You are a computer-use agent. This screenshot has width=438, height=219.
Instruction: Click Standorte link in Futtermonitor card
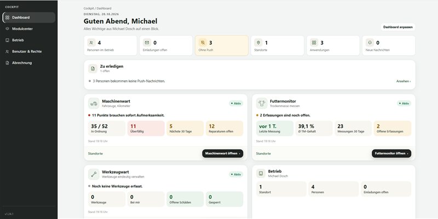tap(263, 153)
